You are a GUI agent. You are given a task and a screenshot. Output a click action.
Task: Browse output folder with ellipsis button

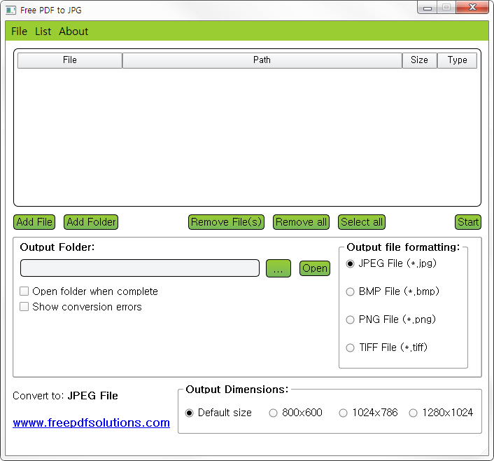tap(278, 268)
